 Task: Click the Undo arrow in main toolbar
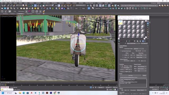[2, 5]
